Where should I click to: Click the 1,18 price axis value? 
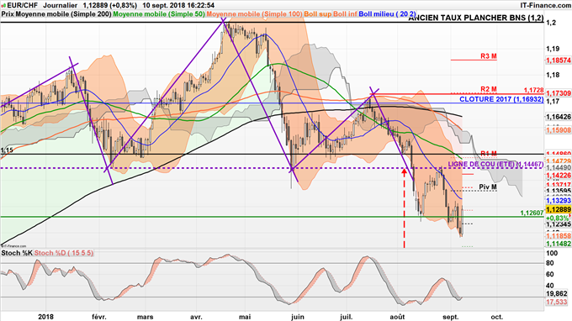point(553,75)
